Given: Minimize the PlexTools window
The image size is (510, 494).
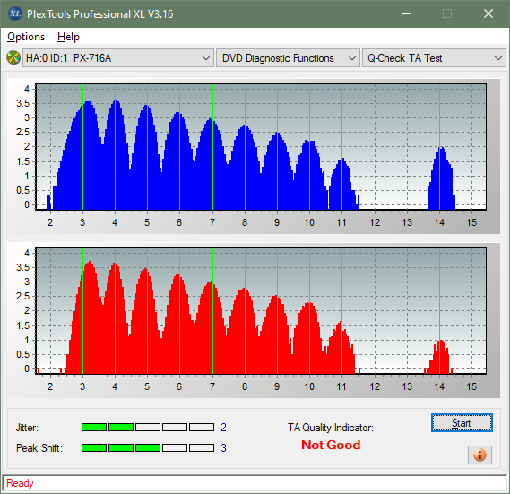Looking at the screenshot, I should [407, 13].
